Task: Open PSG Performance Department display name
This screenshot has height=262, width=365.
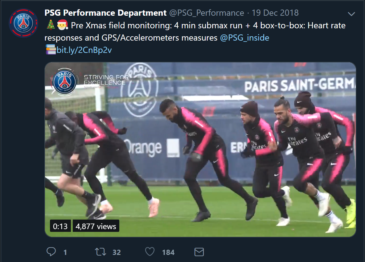Action: click(105, 13)
